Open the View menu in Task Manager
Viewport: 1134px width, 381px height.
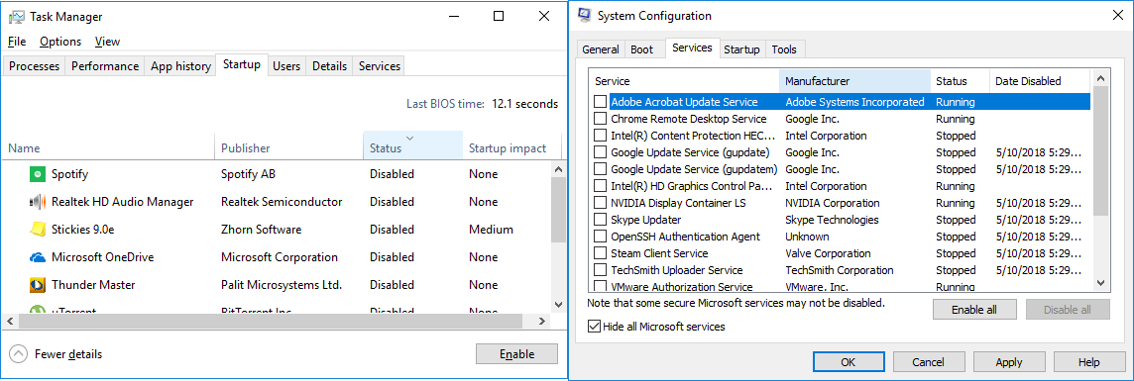tap(107, 42)
